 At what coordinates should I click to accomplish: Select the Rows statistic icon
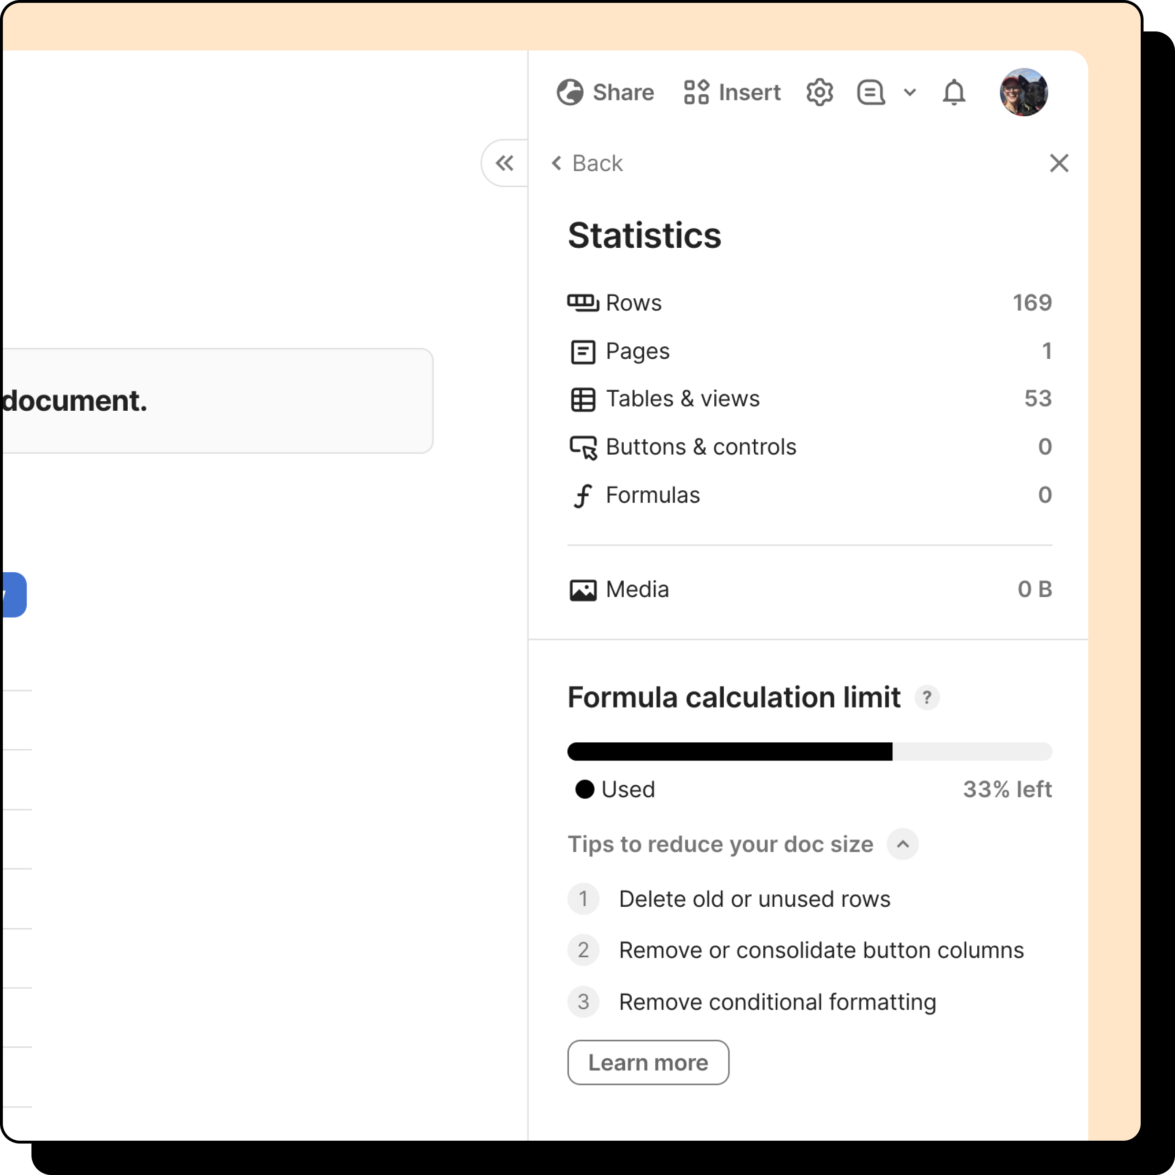583,302
